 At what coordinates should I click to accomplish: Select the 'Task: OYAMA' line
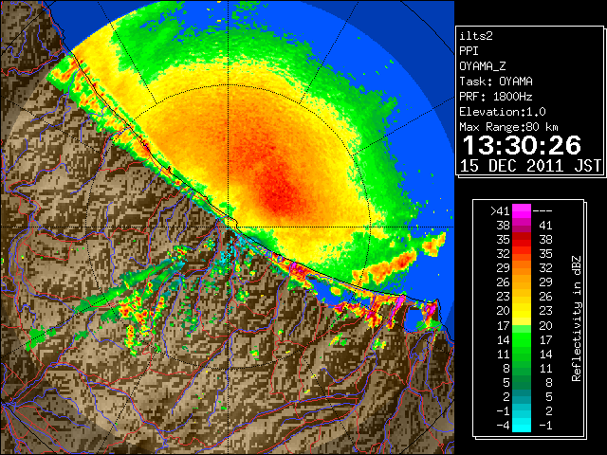tap(496, 82)
